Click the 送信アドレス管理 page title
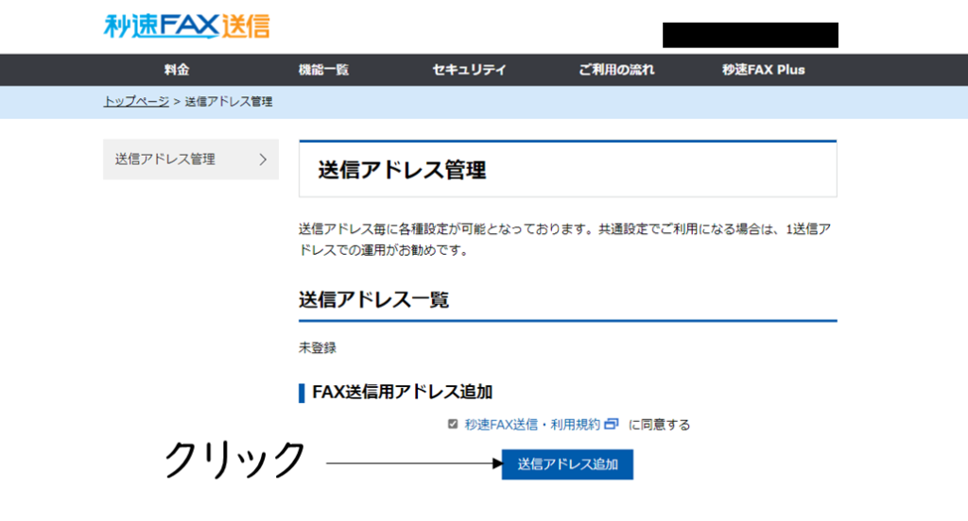Image resolution: width=968 pixels, height=521 pixels. [x=402, y=170]
